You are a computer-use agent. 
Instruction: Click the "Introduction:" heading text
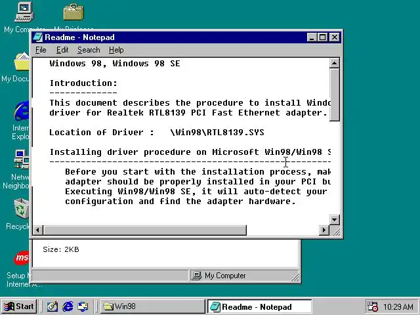click(x=83, y=83)
